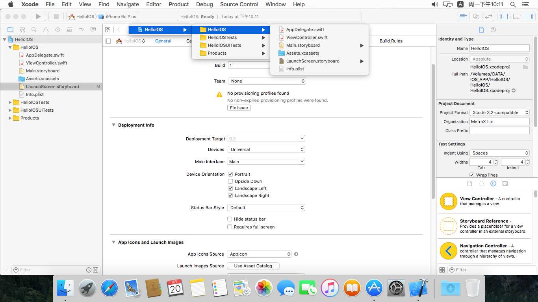Viewport: 538px width, 302px height.
Task: Select the General tab
Action: (x=163, y=41)
